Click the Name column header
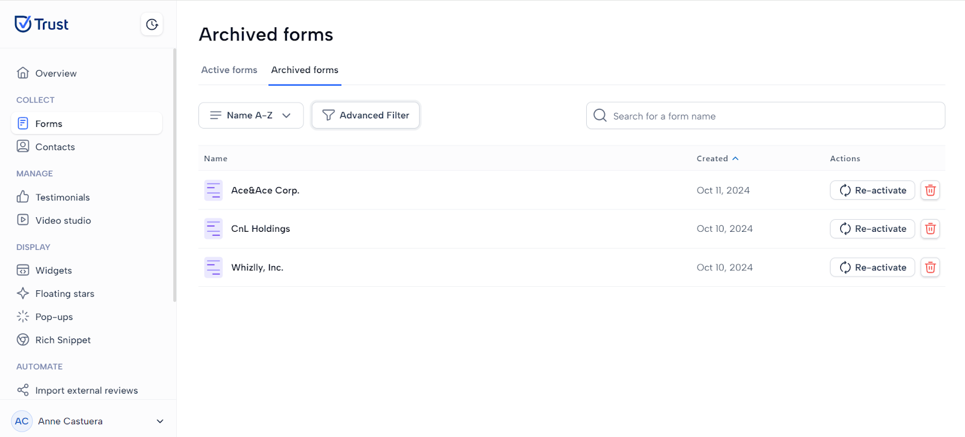The image size is (965, 437). [x=215, y=159]
